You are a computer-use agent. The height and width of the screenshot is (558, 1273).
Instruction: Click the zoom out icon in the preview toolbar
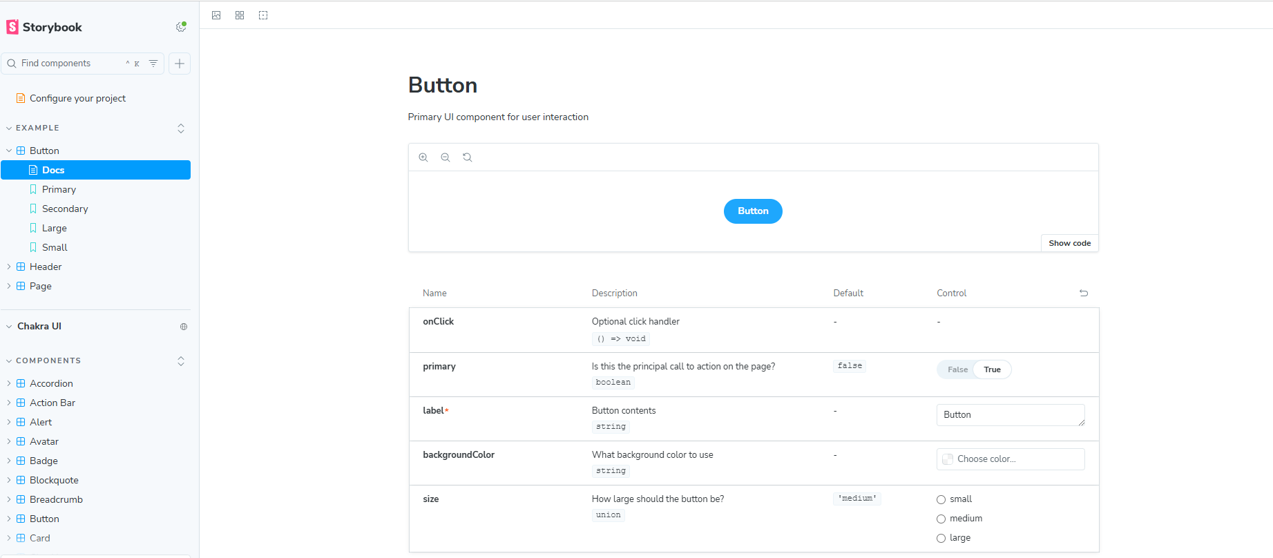click(x=446, y=157)
